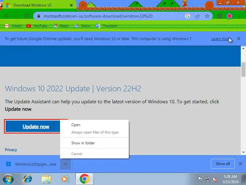This screenshot has height=185, width=246.
Task: Click the page scrollbar down arrow
Action: (243, 152)
